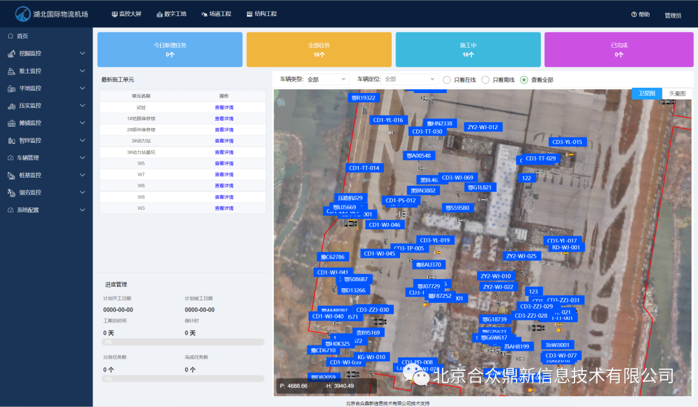Click the CD1-TT-014 vehicle marker on map
Viewport: 698px width, 407px height.
pos(364,168)
